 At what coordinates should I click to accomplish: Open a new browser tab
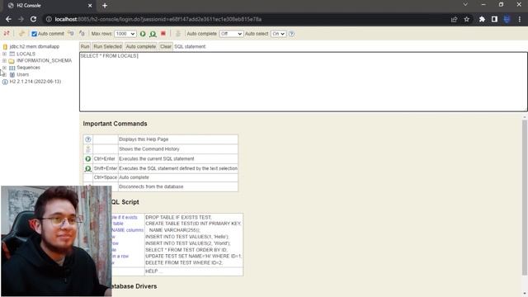click(x=105, y=6)
